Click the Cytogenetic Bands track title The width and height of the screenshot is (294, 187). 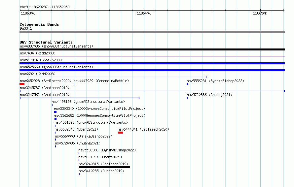39,24
